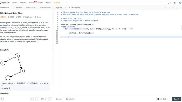Click the Store cart icon
Screen dimensions: 182x102
[55, 3]
